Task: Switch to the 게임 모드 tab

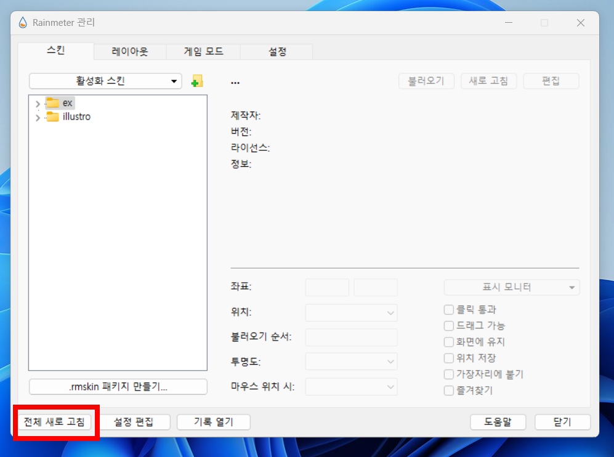Action: pos(203,52)
